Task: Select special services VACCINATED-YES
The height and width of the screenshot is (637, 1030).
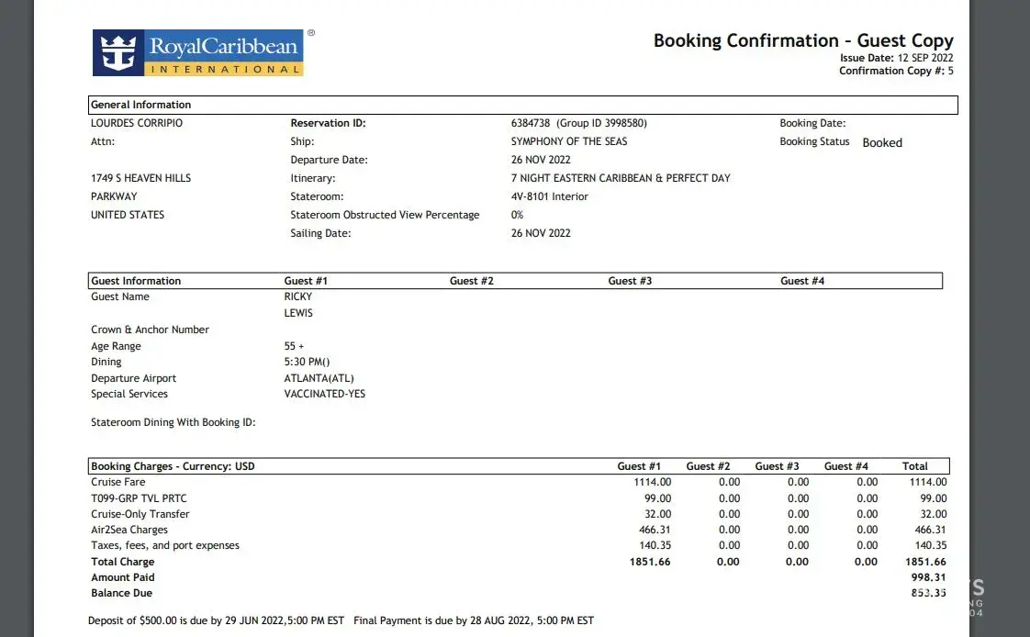Action: [x=324, y=394]
